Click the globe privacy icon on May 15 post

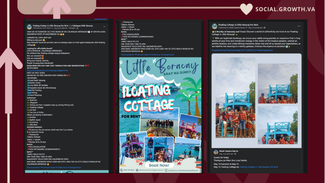[264, 27]
